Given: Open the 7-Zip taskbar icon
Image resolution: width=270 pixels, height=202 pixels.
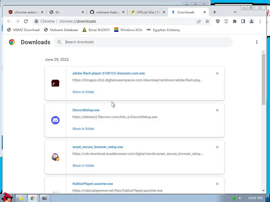Looking at the screenshot, I should 45,199.
